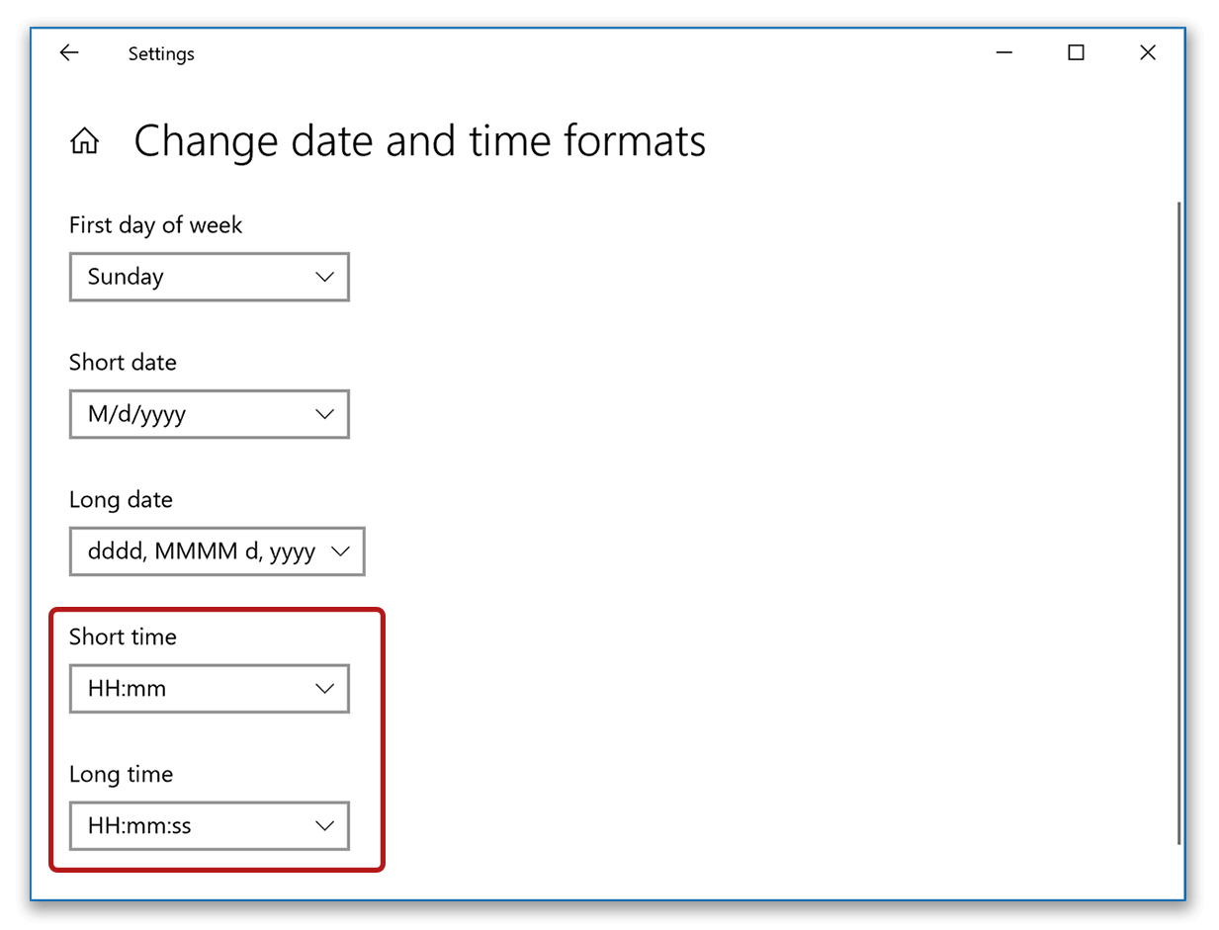The width and height of the screenshot is (1219, 930).
Task: Open the Short time HH:mm dropdown
Action: 210,689
